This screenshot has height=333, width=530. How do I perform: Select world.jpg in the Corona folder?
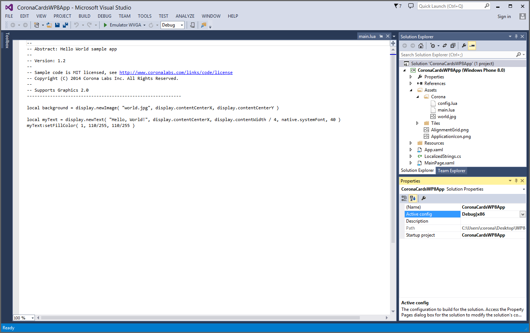[x=447, y=117]
